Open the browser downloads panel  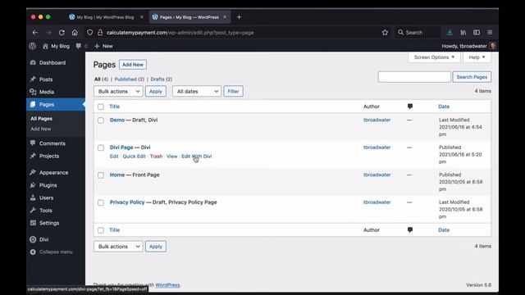coord(450,33)
